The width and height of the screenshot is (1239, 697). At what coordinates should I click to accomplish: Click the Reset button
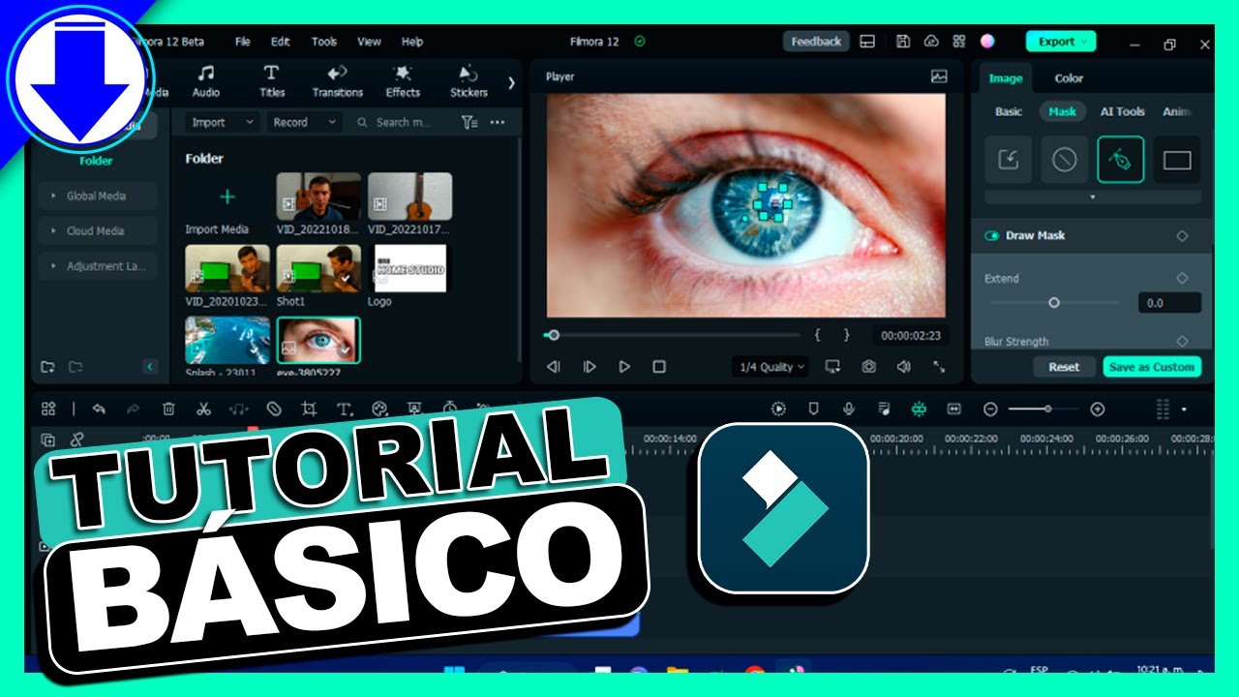coord(1064,367)
